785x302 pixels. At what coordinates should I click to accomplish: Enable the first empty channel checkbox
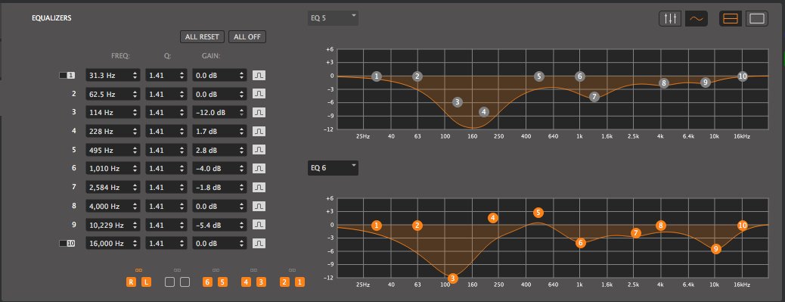169,282
